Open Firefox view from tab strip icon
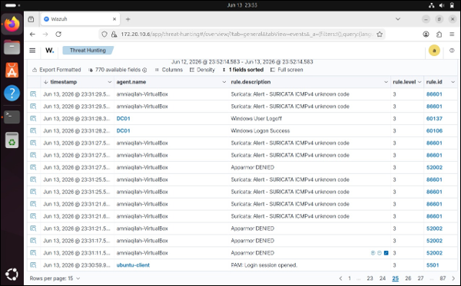The height and width of the screenshot is (286, 461). pos(31,19)
